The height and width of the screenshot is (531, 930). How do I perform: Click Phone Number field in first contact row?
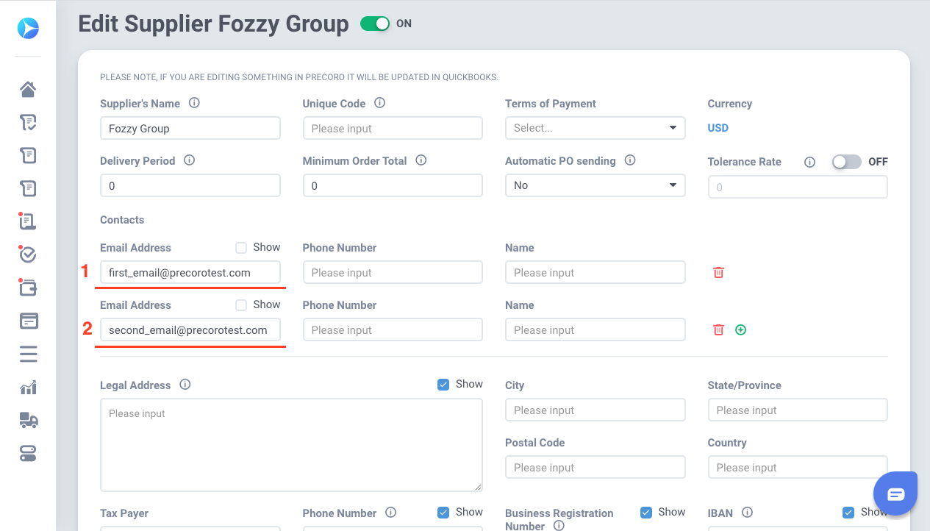[393, 272]
